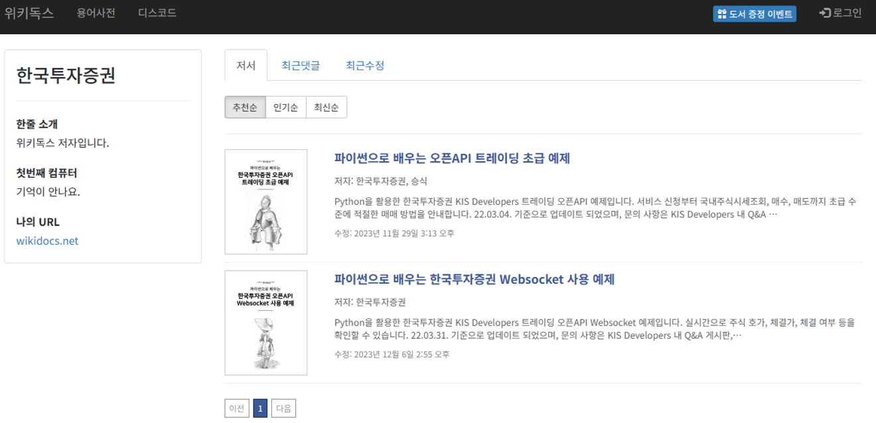
Task: Open 용어사전 in the top navigation
Action: tap(96, 13)
